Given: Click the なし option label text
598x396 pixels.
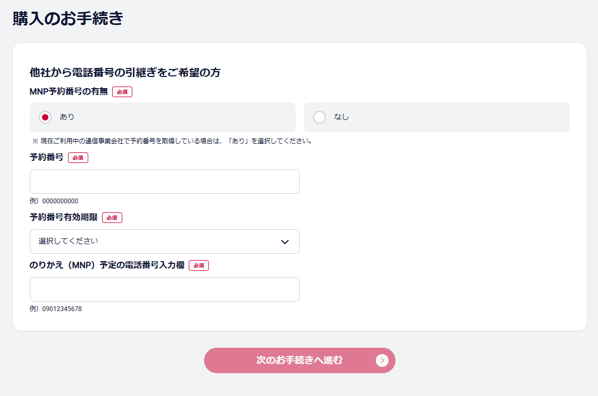Looking at the screenshot, I should [x=341, y=117].
